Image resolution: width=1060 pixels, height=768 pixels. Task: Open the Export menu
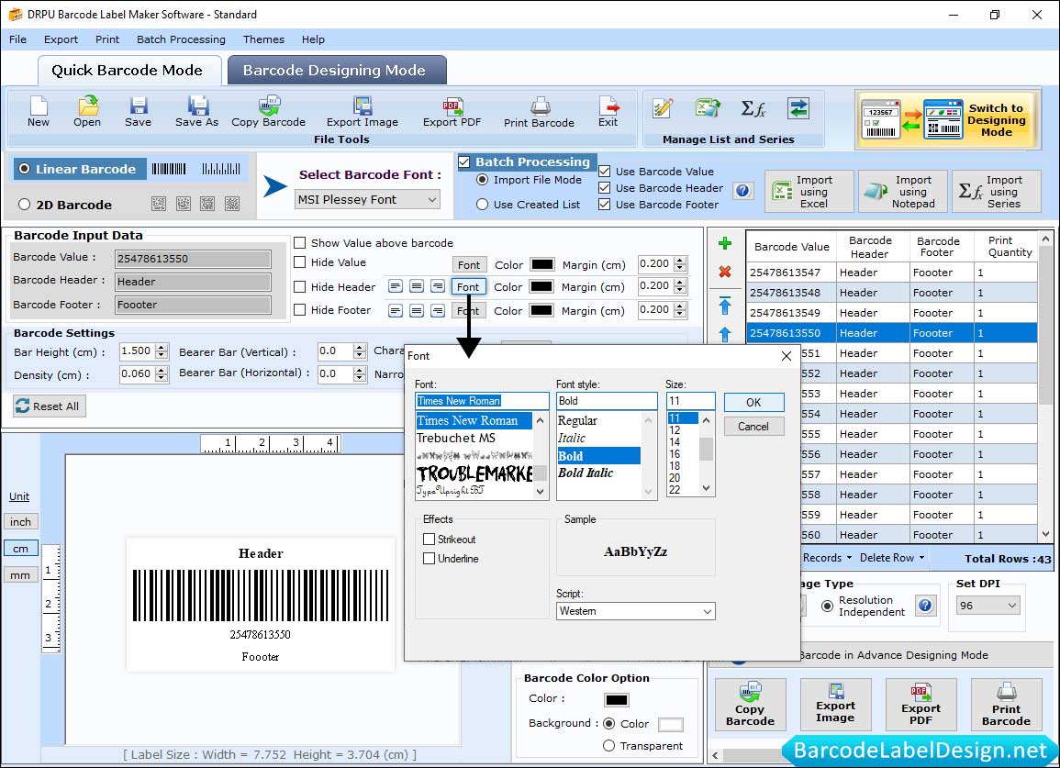point(61,39)
